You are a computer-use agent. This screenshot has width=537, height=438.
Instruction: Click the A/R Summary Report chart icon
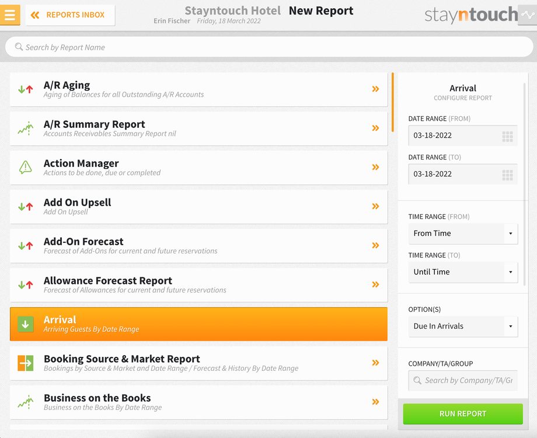25,128
